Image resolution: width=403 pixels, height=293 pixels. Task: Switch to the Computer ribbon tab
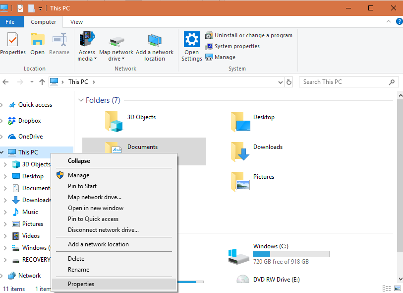tap(44, 22)
